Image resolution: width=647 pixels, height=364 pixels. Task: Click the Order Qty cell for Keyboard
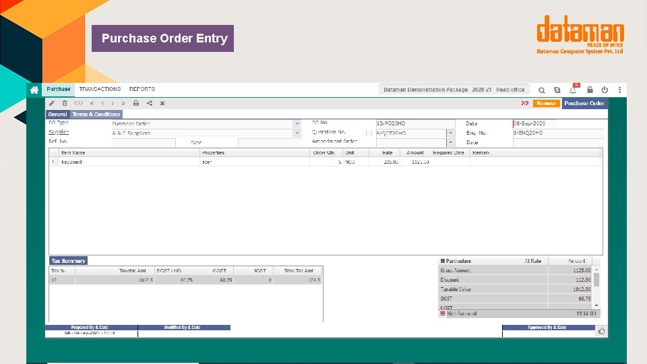coord(326,162)
